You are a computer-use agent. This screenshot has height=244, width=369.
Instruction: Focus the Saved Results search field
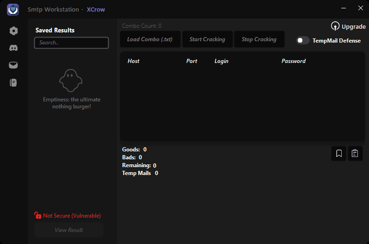pos(71,43)
